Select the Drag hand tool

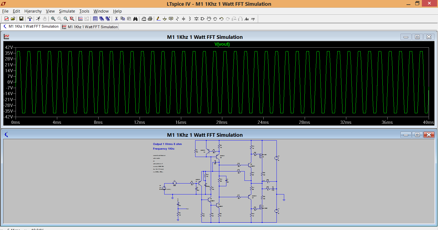[x=215, y=19]
